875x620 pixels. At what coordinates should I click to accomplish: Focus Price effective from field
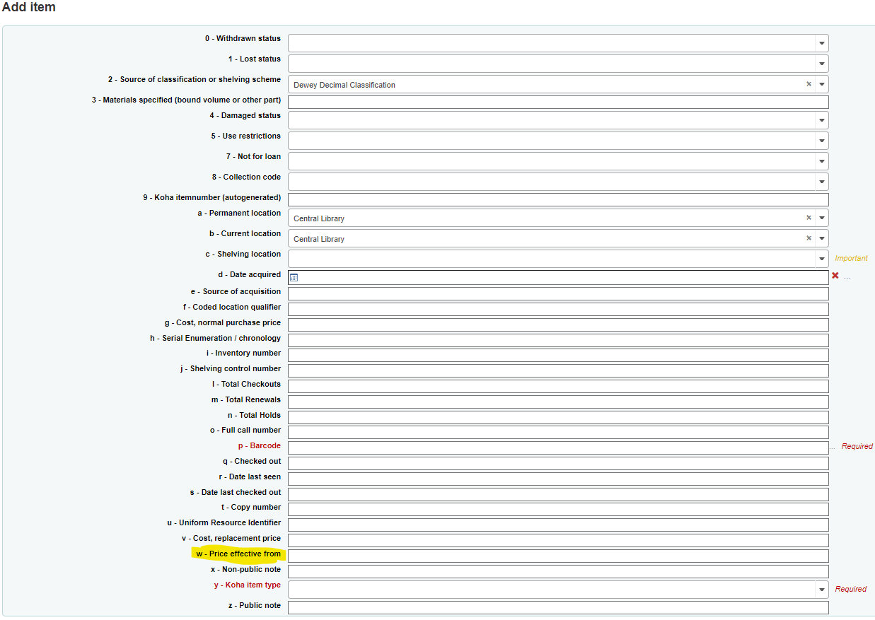pyautogui.click(x=558, y=556)
